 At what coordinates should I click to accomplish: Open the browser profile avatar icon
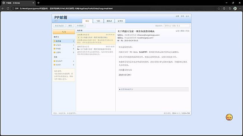235,9
